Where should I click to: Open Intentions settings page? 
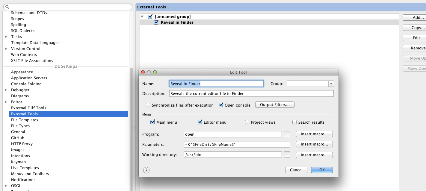[20, 156]
